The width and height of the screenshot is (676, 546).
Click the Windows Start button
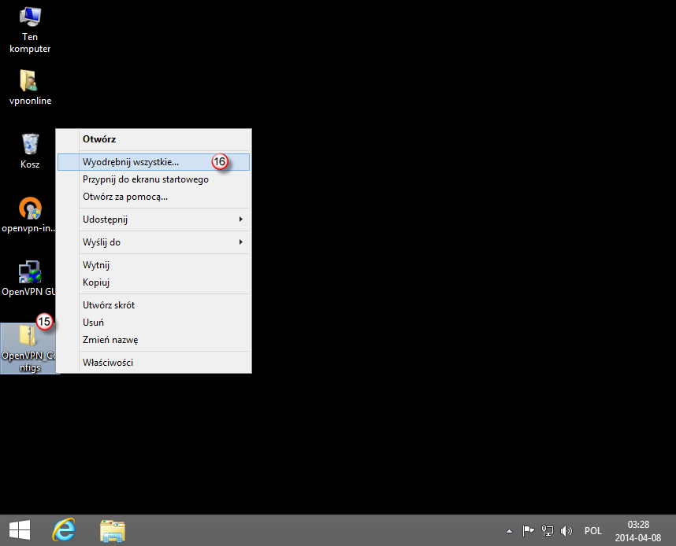pos(20,530)
